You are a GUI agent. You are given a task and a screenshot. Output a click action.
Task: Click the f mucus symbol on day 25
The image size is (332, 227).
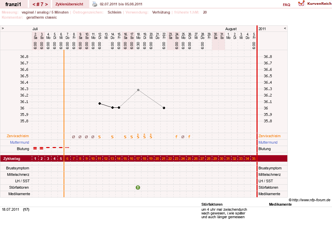coord(189,137)
